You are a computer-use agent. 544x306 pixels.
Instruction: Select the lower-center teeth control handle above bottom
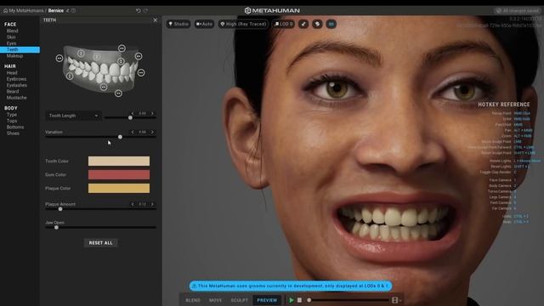[x=104, y=87]
